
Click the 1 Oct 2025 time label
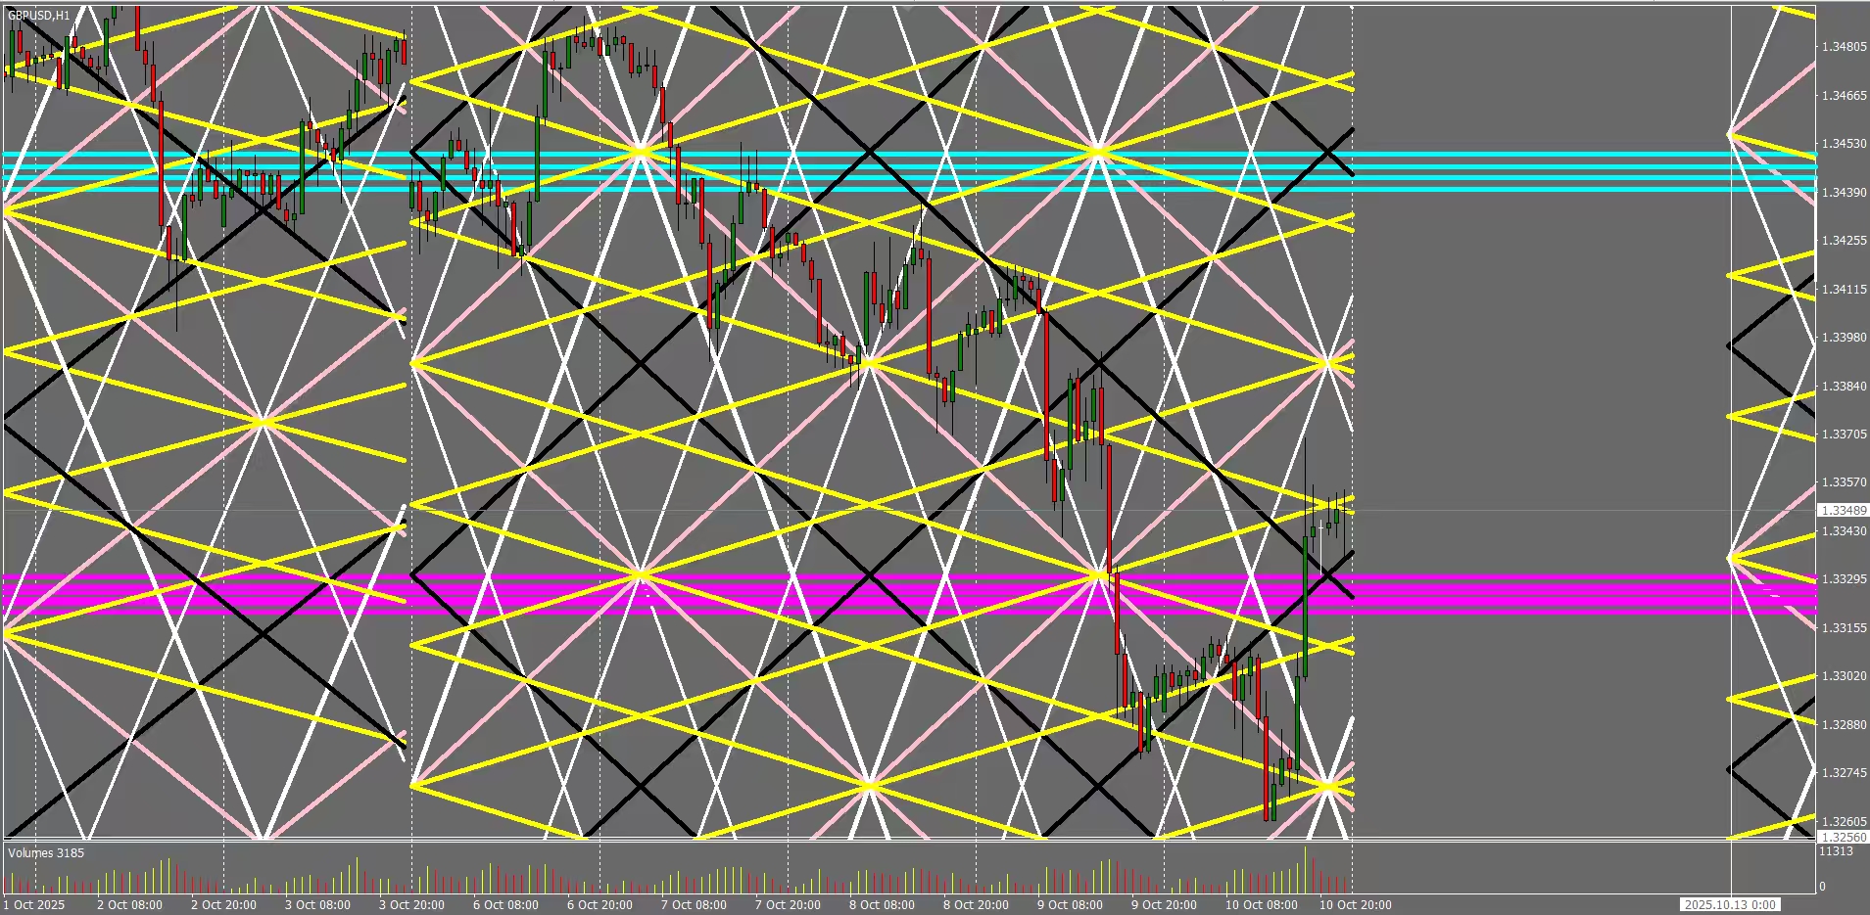[x=35, y=905]
